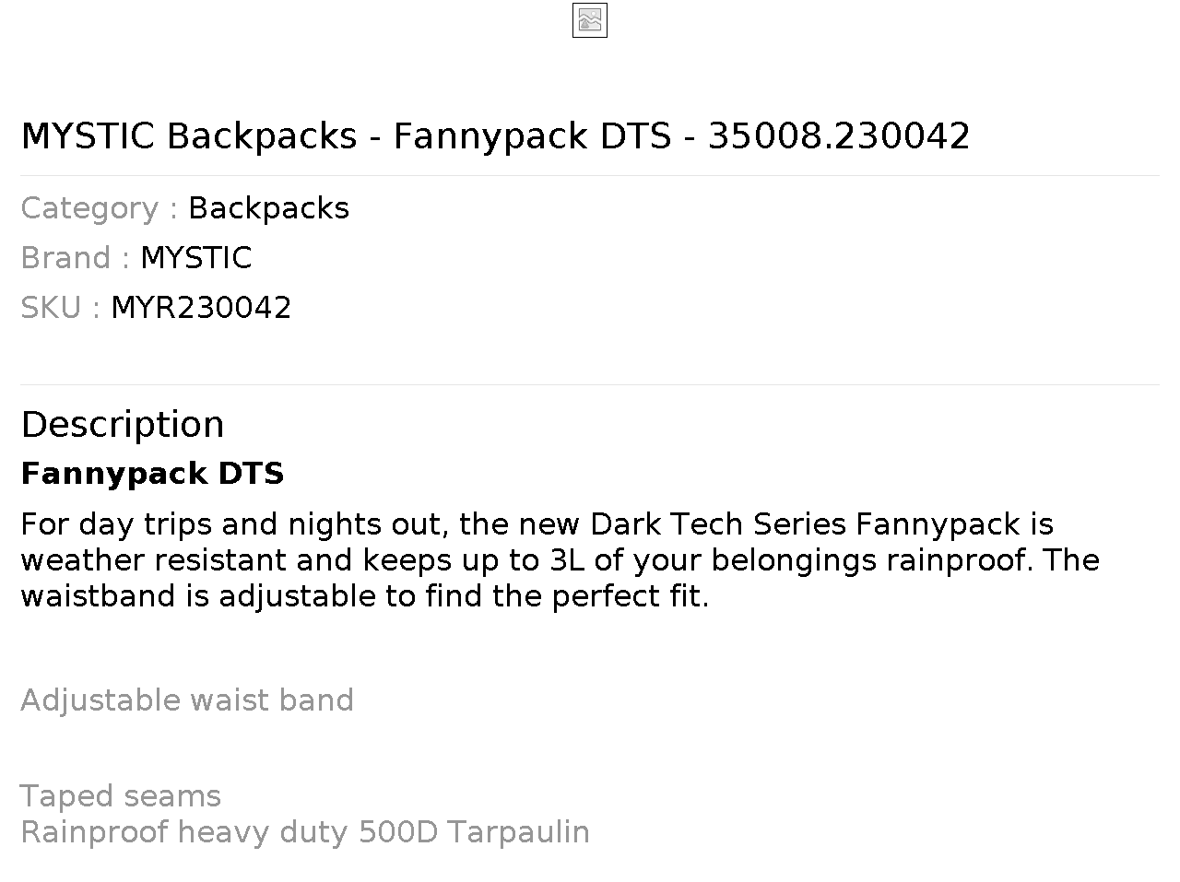The width and height of the screenshot is (1180, 882).
Task: Click the Adjustable waist band feature
Action: 187,700
